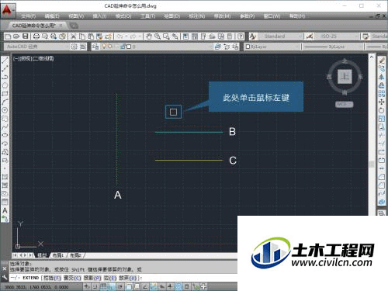The width and height of the screenshot is (388, 291).
Task: Toggle Snap mode in status bar
Action: tap(95, 286)
